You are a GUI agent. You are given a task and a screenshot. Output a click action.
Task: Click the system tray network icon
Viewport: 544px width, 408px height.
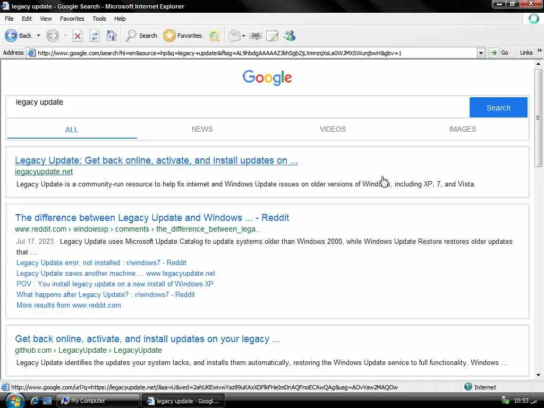pos(506,401)
